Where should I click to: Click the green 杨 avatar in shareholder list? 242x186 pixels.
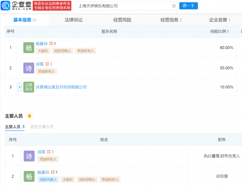[x=29, y=48]
